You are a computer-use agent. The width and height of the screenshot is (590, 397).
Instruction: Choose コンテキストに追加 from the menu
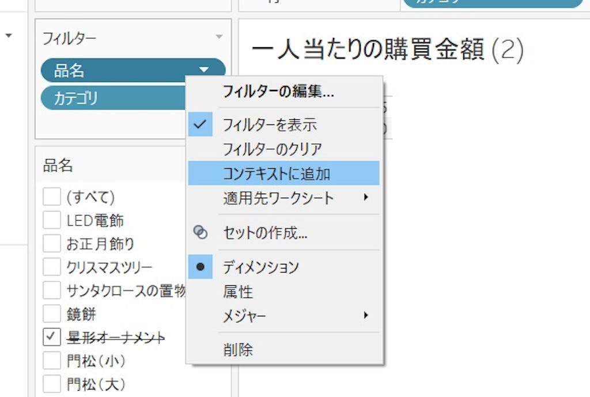tap(277, 173)
